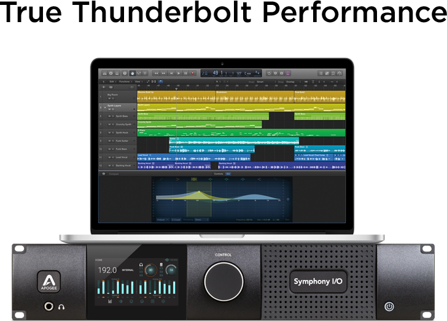Click the headphone symbol next to the jack
The height and width of the screenshot is (321, 447).
61,307
